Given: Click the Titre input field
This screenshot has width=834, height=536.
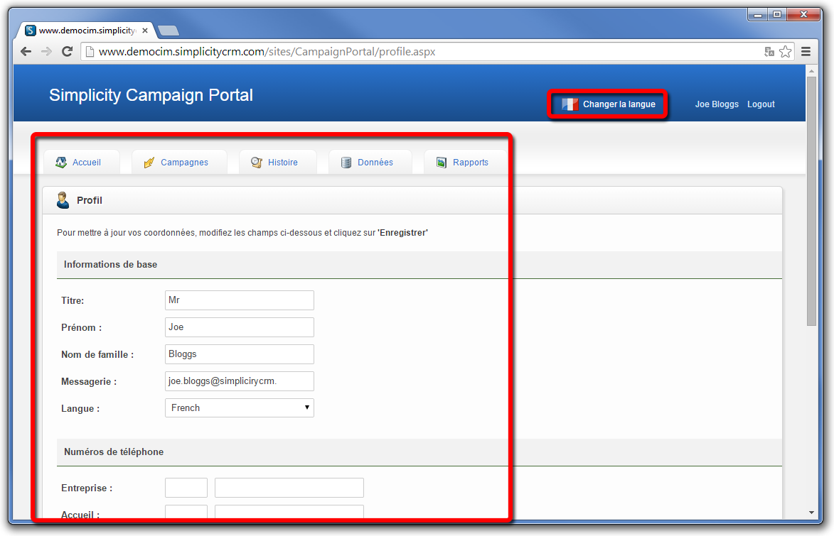Looking at the screenshot, I should point(240,300).
